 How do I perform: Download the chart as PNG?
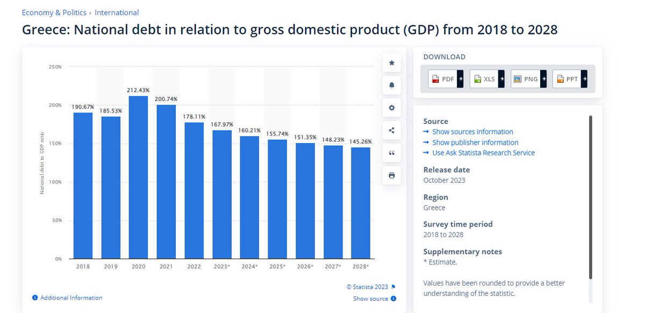point(528,79)
